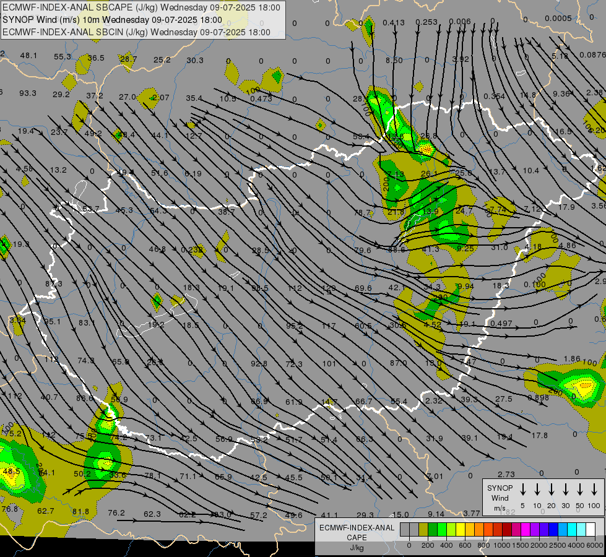Click 'ECMWF-INDEX-ANAL' label in the bottom legend

click(357, 528)
